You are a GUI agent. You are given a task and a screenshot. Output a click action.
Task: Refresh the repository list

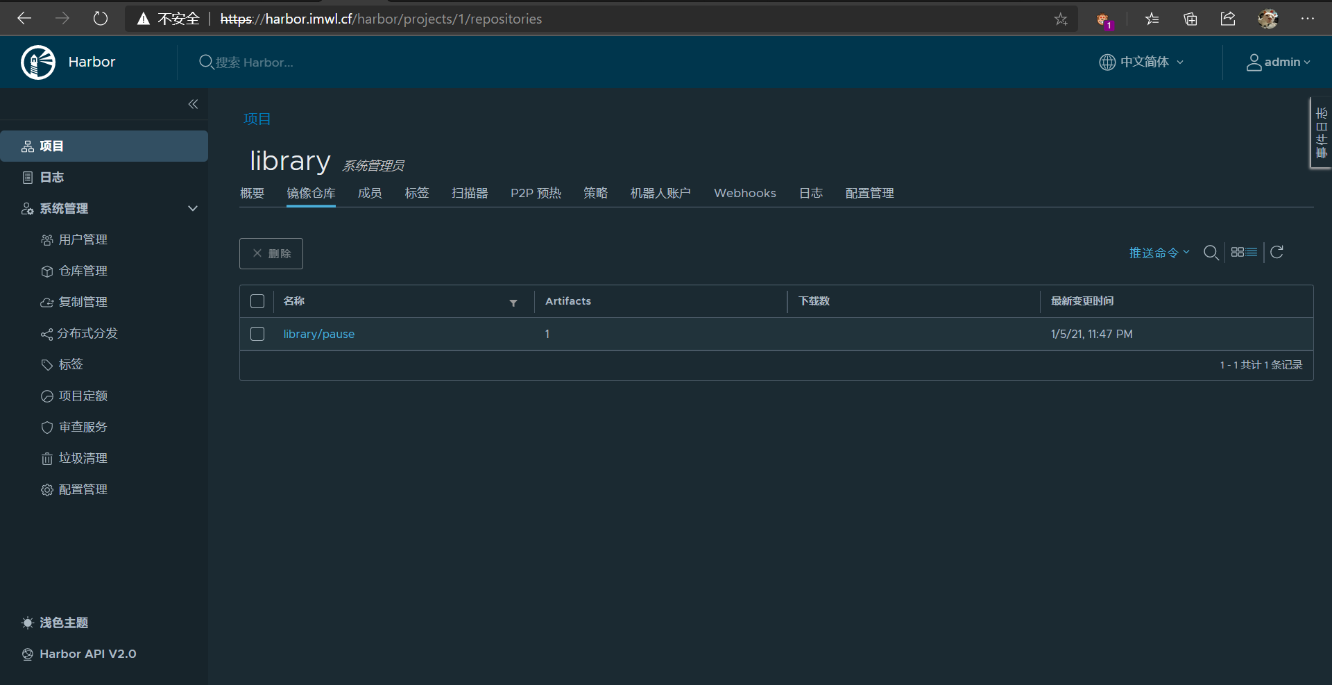point(1276,253)
